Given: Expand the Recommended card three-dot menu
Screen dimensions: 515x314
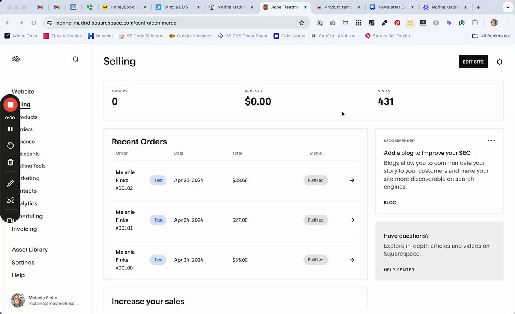Looking at the screenshot, I should 491,140.
